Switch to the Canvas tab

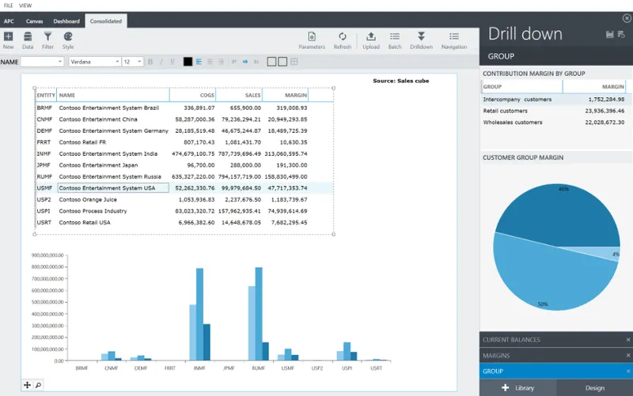point(34,21)
